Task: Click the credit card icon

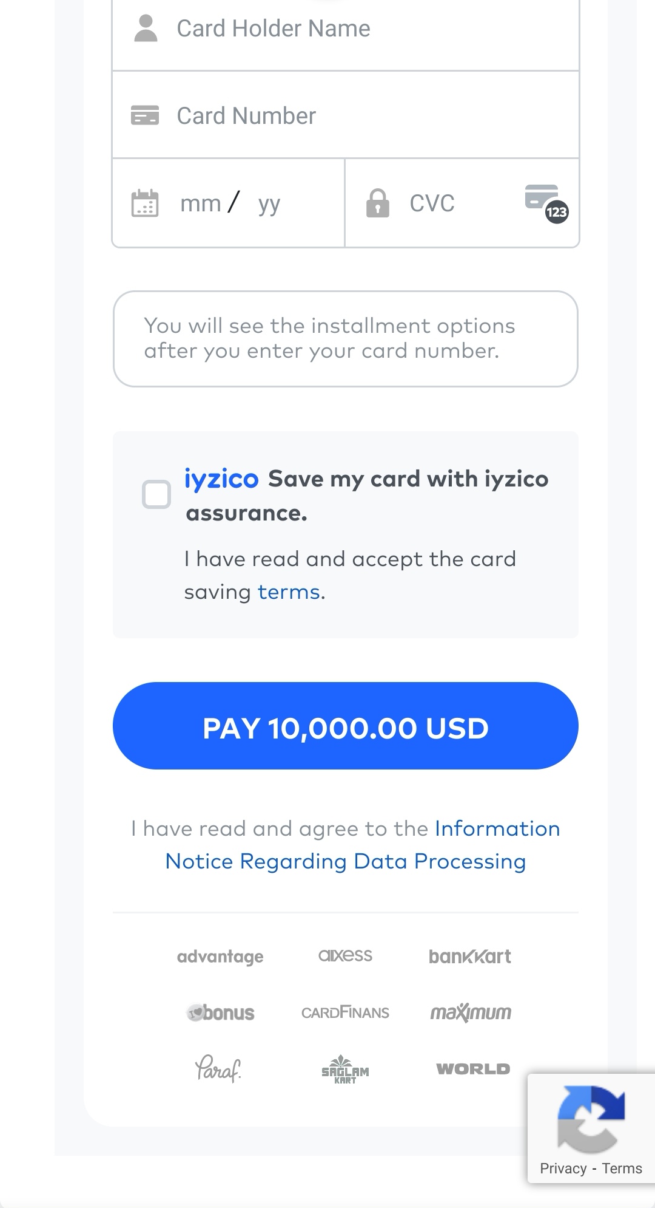Action: pyautogui.click(x=145, y=115)
